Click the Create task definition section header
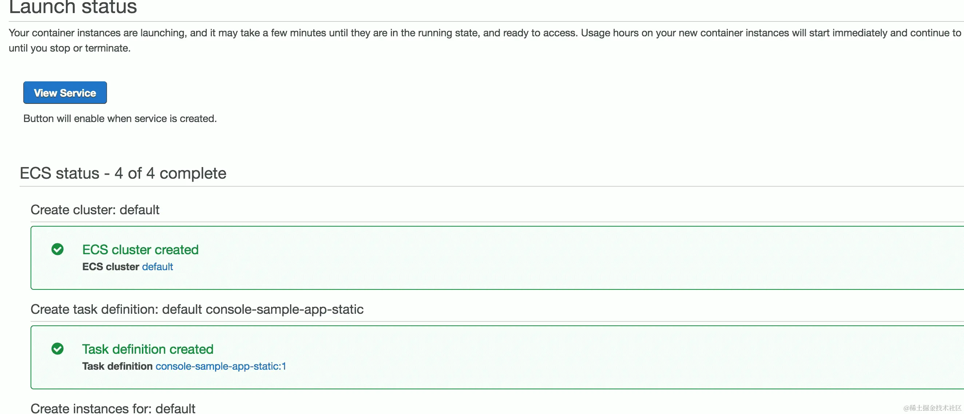964x414 pixels. 197,309
